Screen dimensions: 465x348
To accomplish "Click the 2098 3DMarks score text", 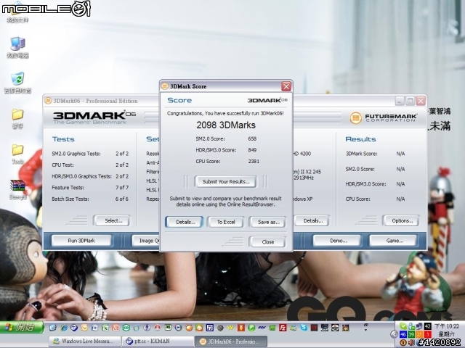I will point(226,125).
